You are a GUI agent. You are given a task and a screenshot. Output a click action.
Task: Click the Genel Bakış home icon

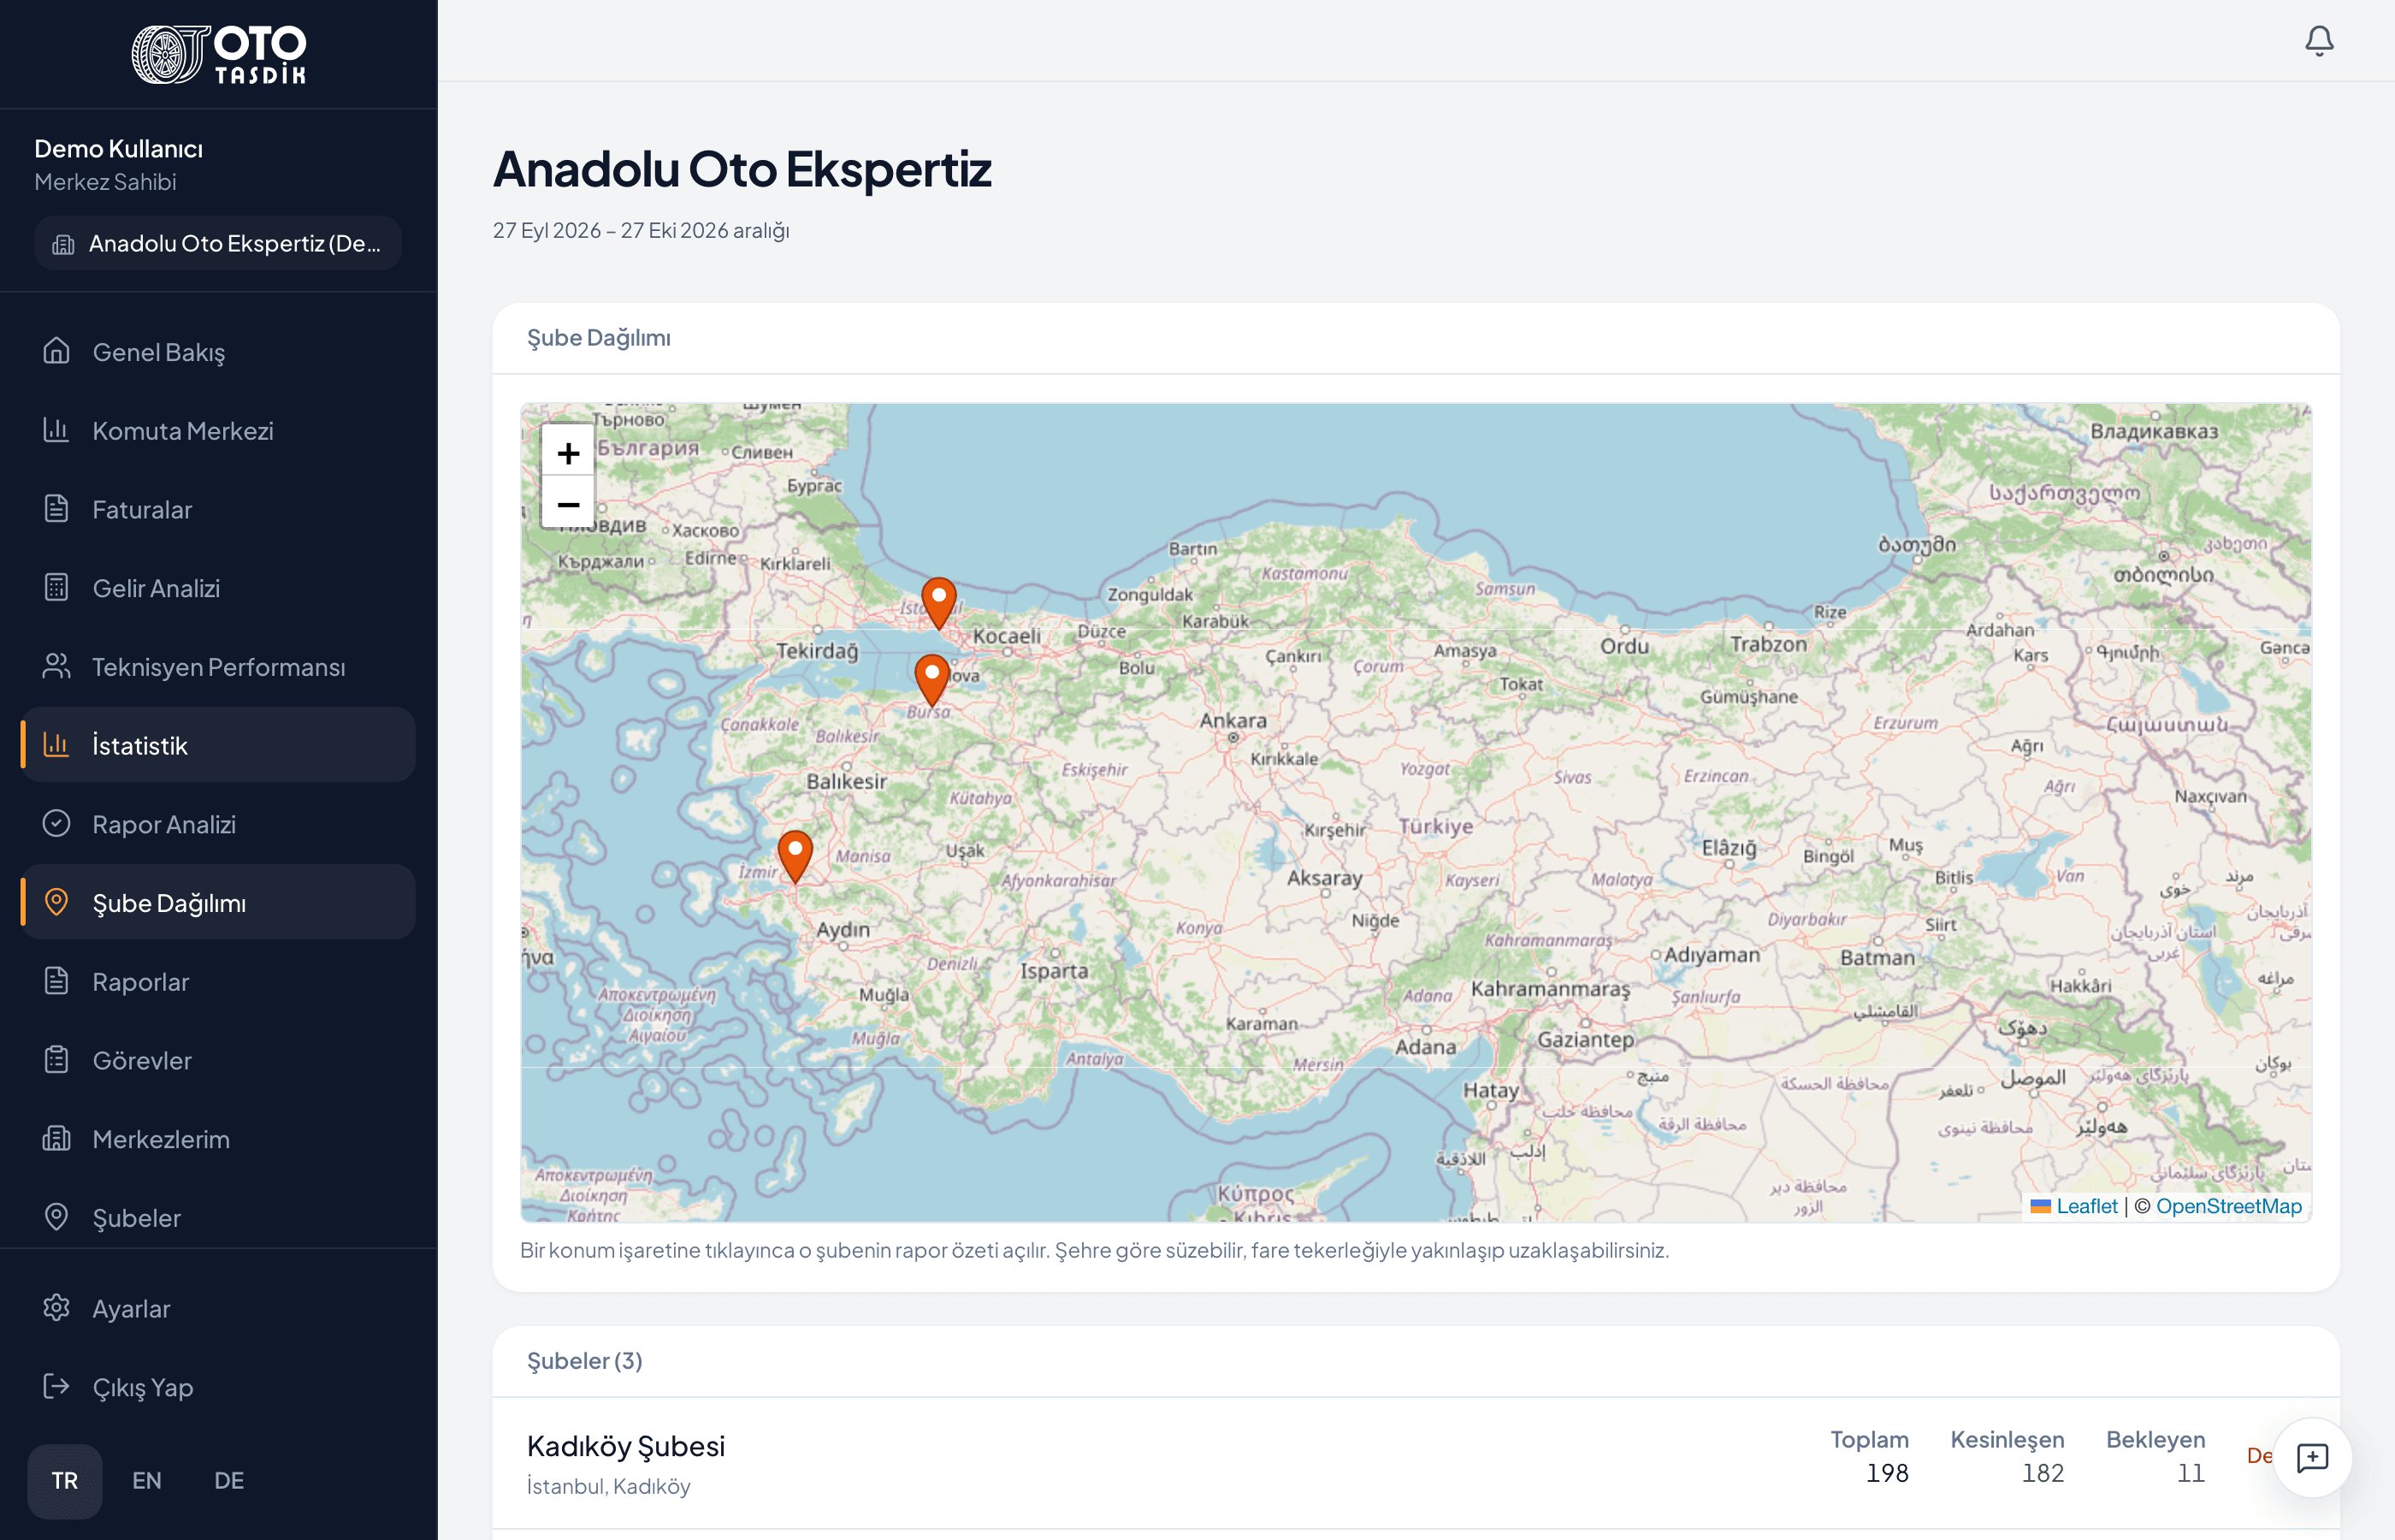point(57,351)
